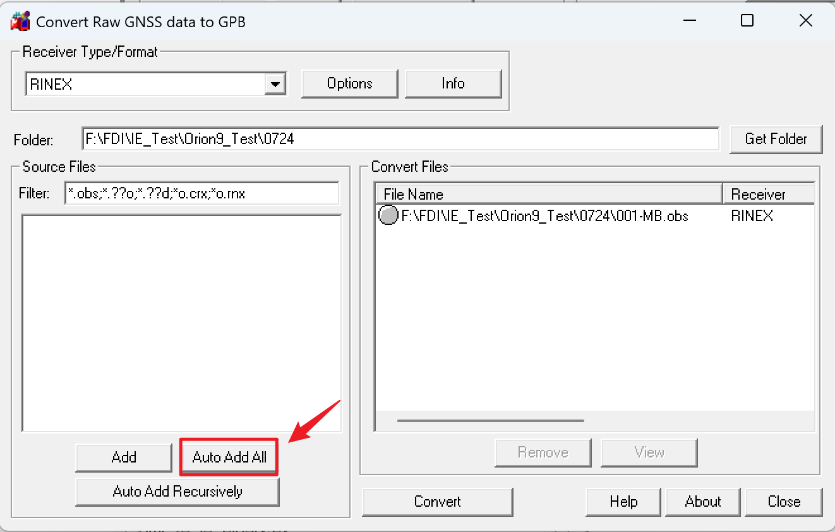The height and width of the screenshot is (532, 835).
Task: Open Help
Action: point(623,502)
